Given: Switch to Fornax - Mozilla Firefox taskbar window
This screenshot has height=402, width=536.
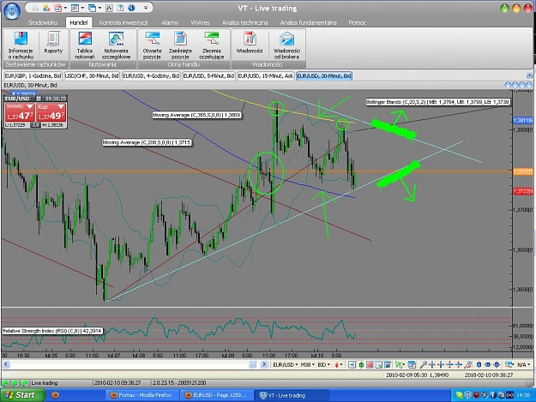Looking at the screenshot, I should point(142,395).
